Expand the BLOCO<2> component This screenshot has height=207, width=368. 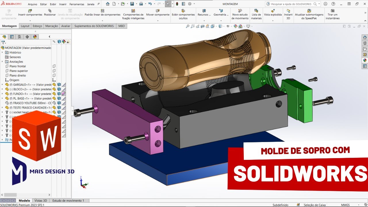click(2, 89)
